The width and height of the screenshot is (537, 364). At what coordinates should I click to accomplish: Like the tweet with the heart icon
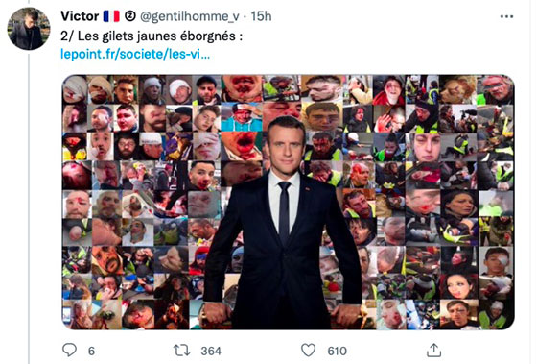[x=308, y=351]
